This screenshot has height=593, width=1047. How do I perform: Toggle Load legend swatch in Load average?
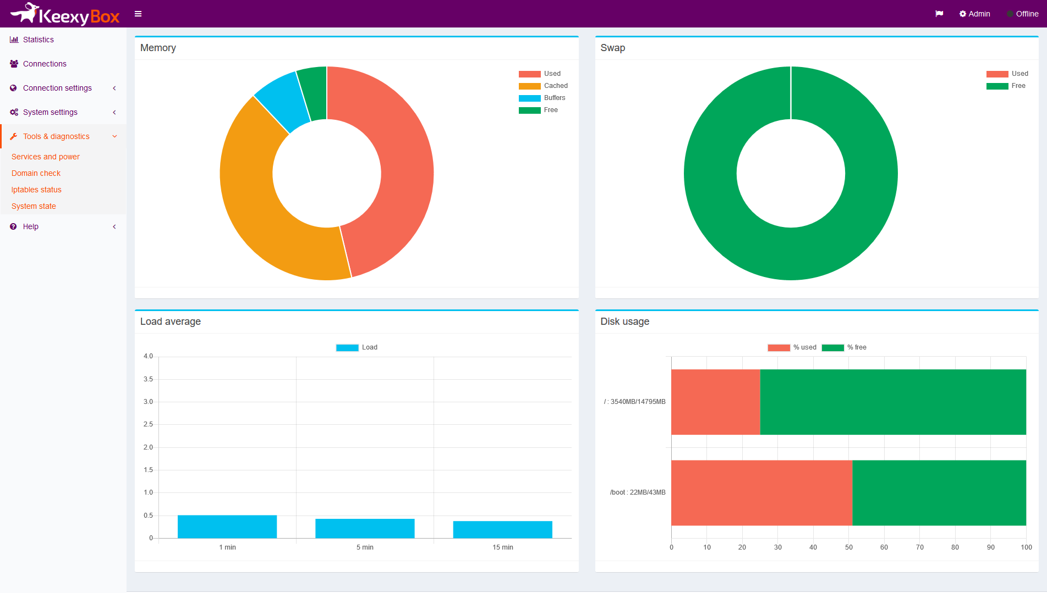347,347
